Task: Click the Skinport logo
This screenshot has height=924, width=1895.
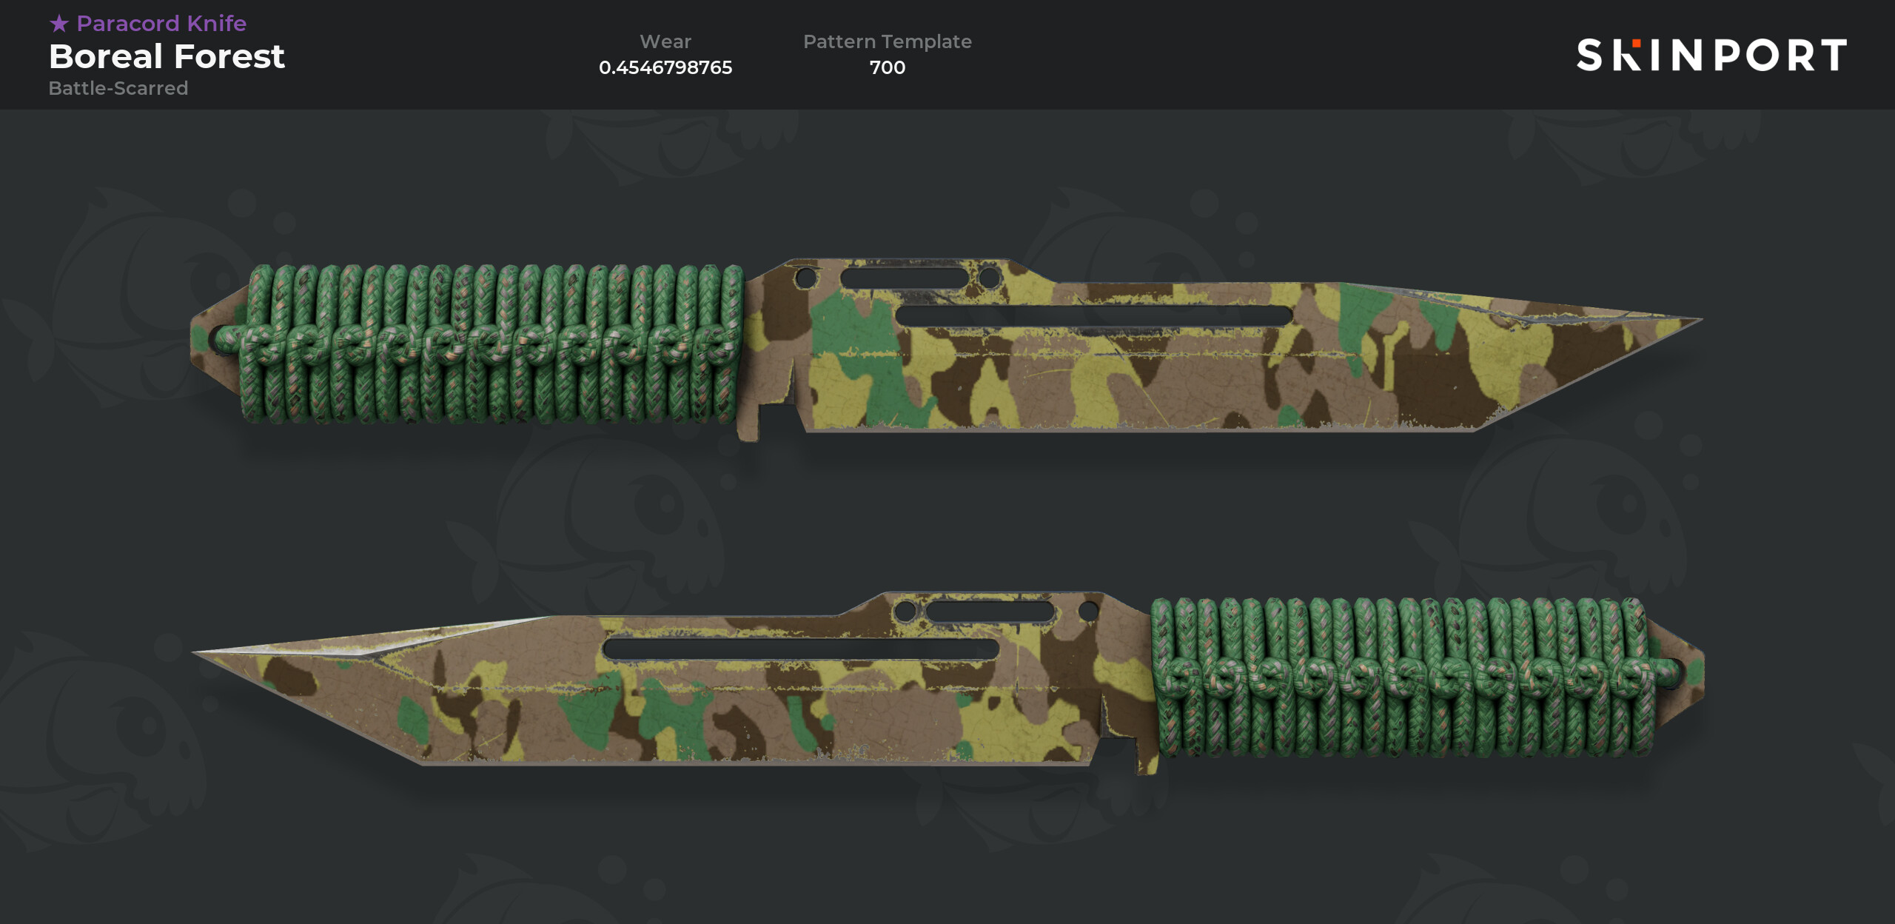Action: point(1711,56)
